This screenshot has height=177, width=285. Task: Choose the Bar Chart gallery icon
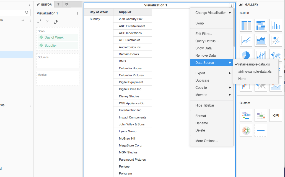pos(276,25)
